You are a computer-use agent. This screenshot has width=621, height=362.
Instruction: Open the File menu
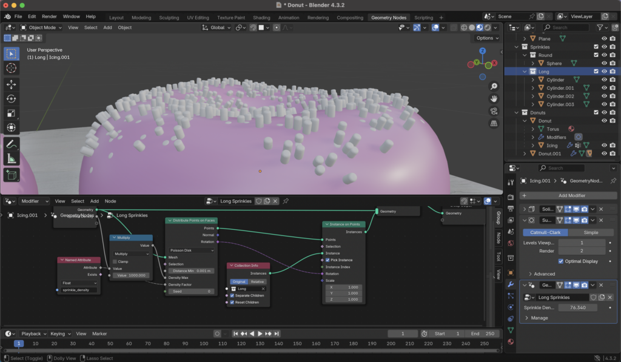click(x=18, y=16)
